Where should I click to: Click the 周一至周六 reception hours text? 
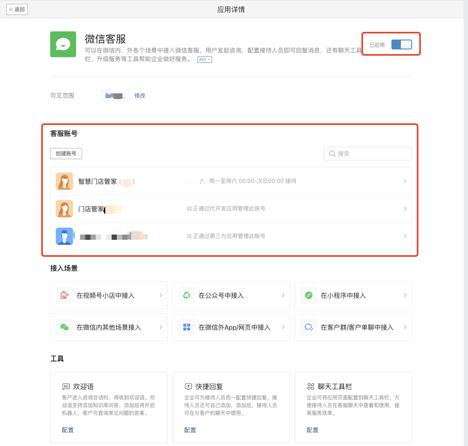click(253, 181)
